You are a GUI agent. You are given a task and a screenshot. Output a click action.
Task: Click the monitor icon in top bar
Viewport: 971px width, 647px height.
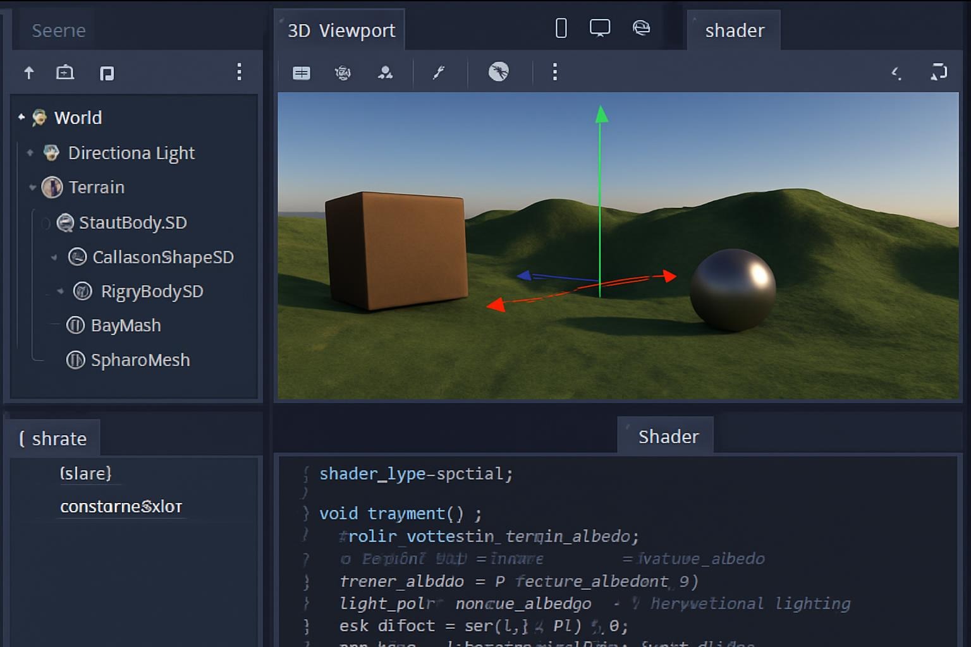599,28
